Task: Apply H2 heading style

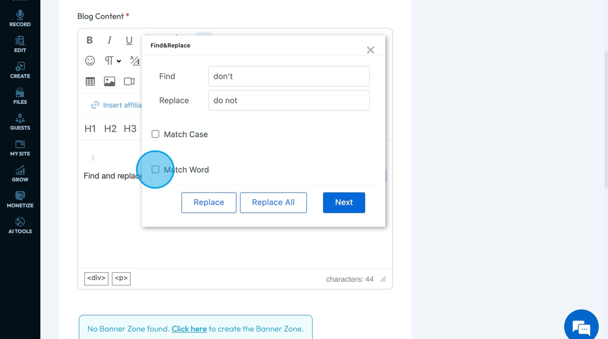Action: pyautogui.click(x=110, y=129)
